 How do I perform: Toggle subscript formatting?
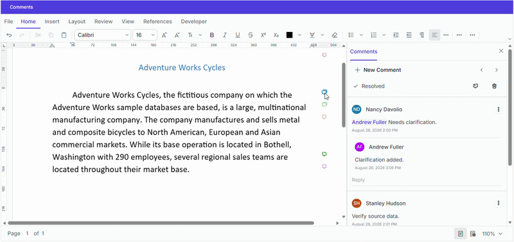click(x=276, y=35)
